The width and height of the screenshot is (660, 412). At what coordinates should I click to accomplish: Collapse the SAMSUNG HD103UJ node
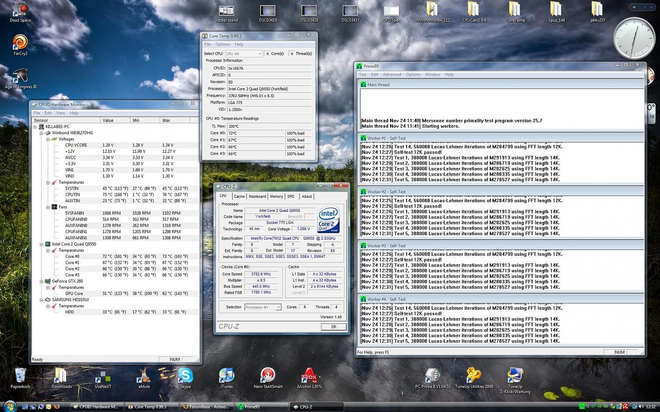[x=42, y=300]
